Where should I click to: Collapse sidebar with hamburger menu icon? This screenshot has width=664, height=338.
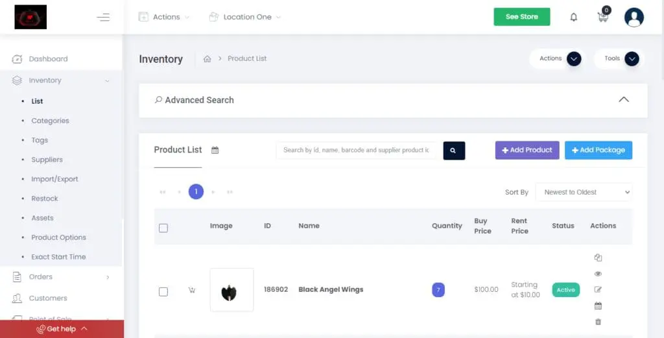[x=103, y=17]
